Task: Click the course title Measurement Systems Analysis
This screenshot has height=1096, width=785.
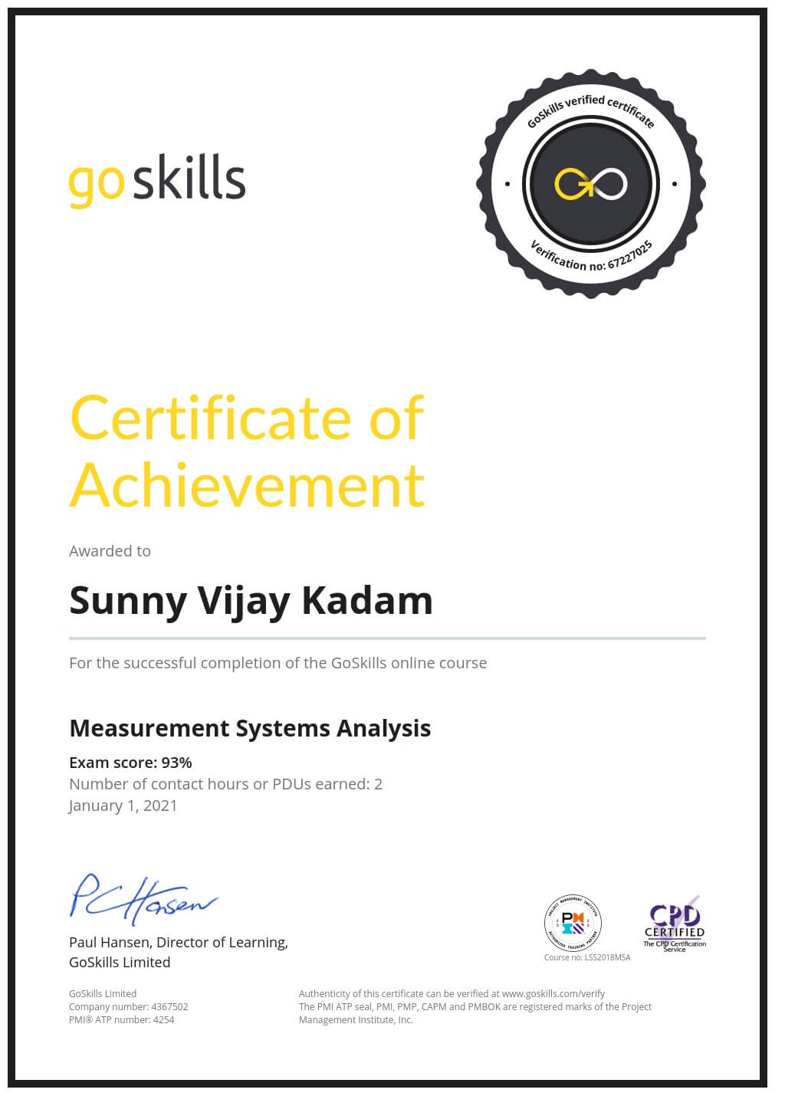Action: pos(250,728)
